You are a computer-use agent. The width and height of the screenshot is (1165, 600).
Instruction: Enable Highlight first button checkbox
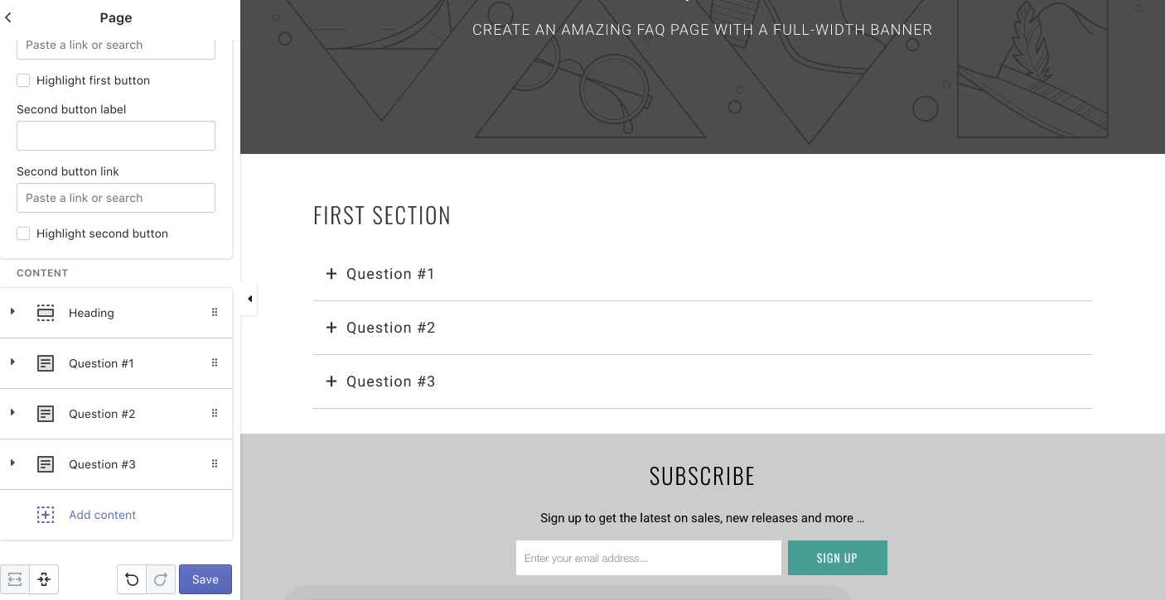pyautogui.click(x=23, y=80)
